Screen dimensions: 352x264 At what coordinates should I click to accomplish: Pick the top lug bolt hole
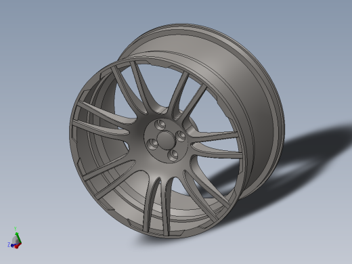pyautogui.click(x=160, y=125)
